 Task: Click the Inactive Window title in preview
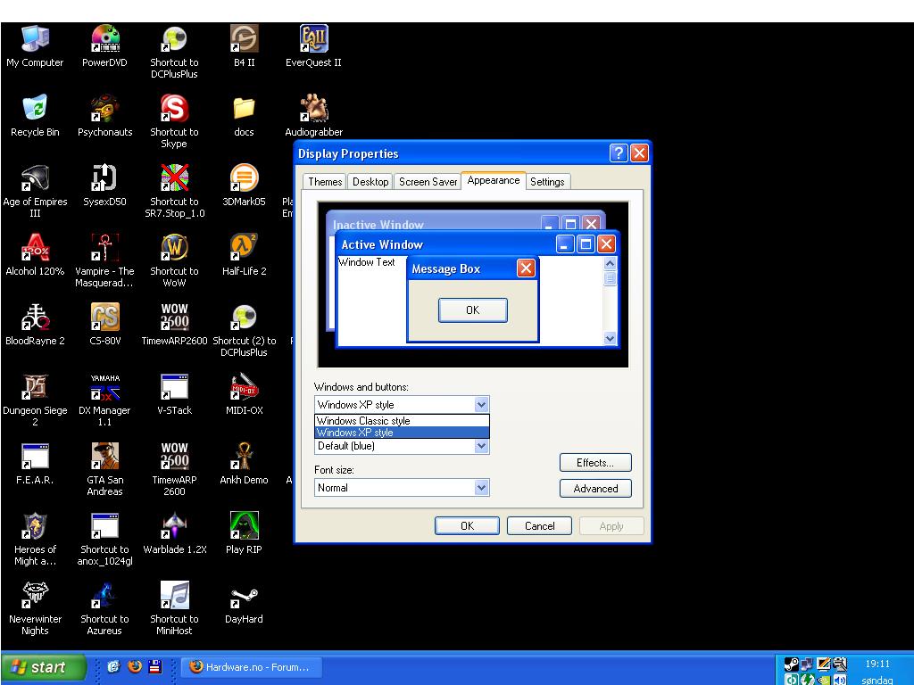378,224
